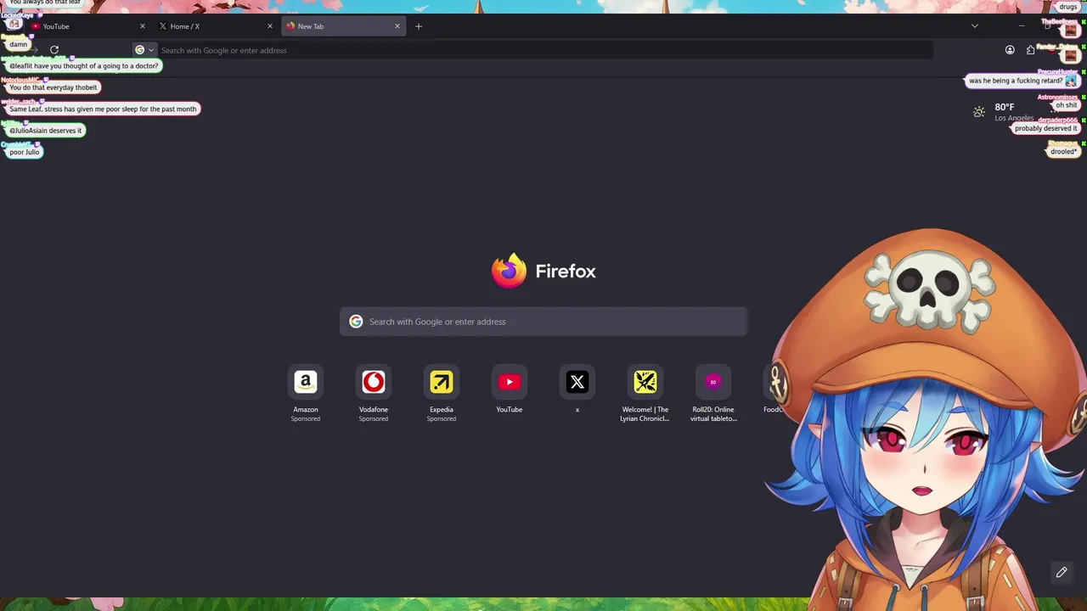Open The Lyrian Chronicles shortcut tile

tap(645, 382)
